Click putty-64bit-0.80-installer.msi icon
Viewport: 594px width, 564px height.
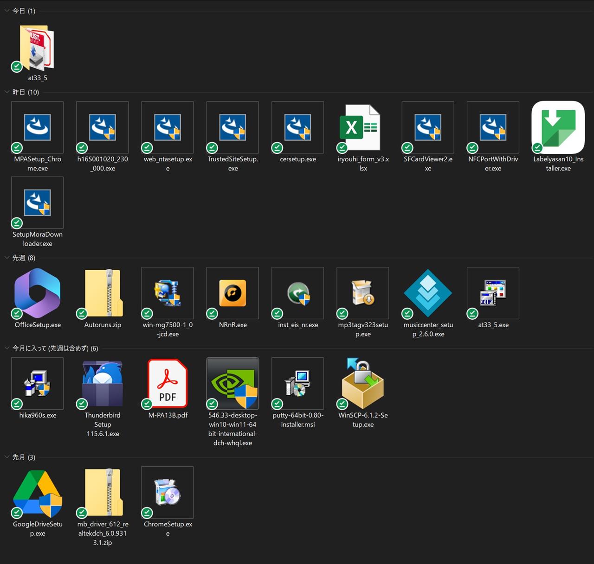tap(297, 383)
